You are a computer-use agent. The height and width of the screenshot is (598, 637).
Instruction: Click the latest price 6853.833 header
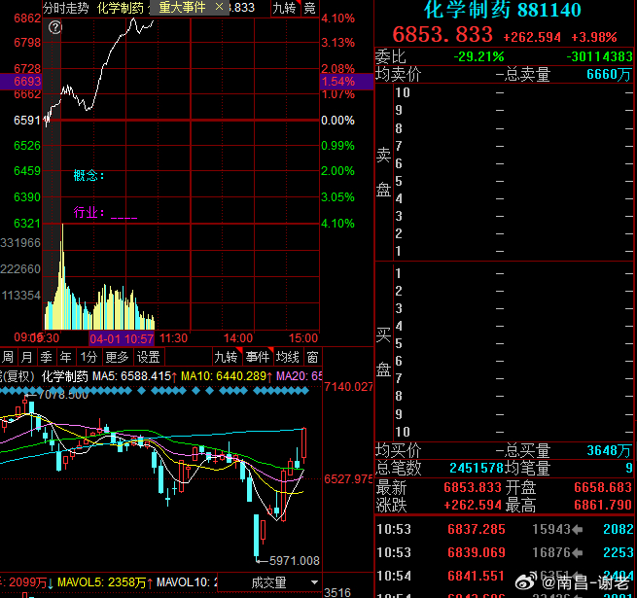[442, 35]
